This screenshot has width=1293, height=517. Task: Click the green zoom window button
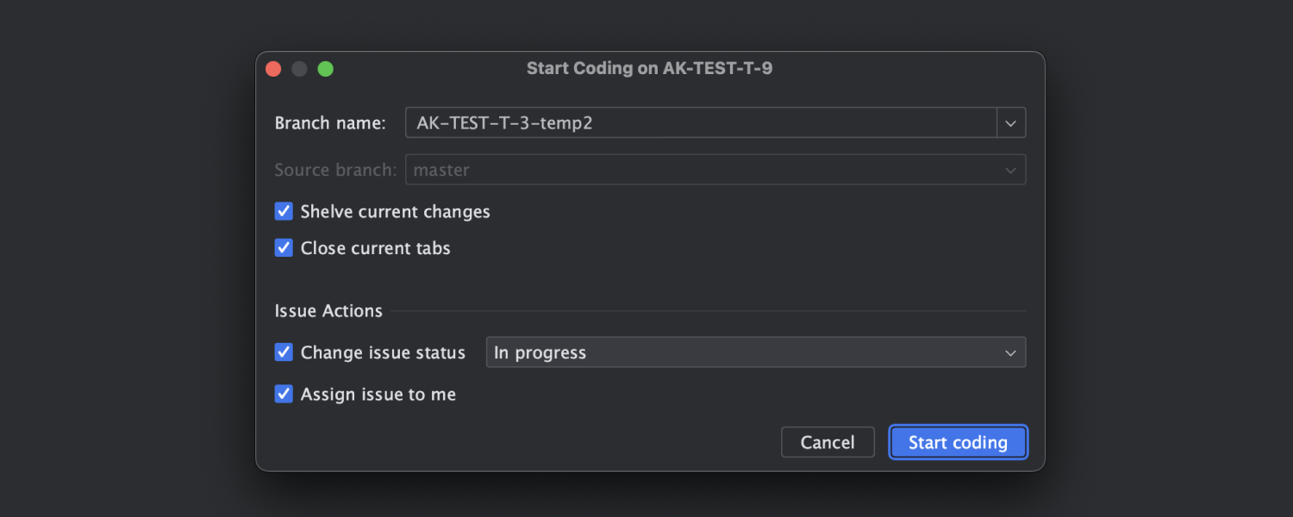click(325, 69)
